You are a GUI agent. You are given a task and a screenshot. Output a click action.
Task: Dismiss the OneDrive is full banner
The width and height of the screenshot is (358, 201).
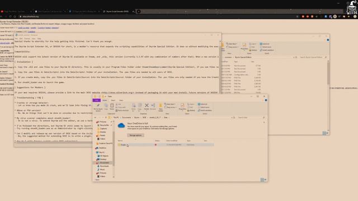coord(264,122)
